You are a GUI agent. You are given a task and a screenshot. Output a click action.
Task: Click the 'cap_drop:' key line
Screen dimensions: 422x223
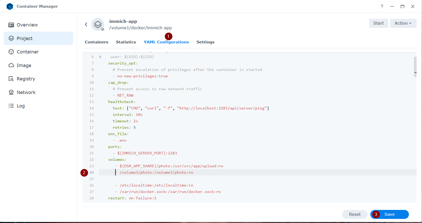(118, 82)
